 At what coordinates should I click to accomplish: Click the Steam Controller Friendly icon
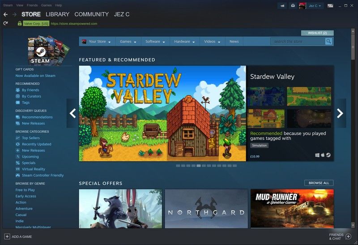pyautogui.click(x=17, y=175)
